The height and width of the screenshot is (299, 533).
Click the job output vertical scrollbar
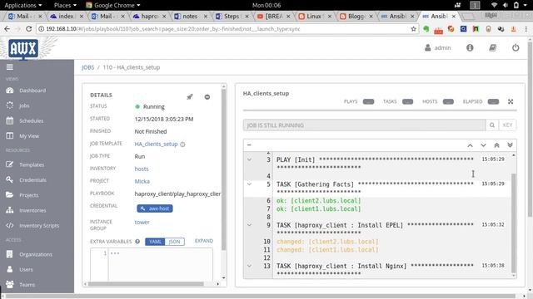513,223
